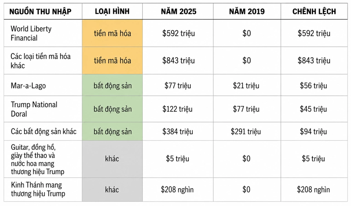
Task: Click the LOẠI HÌNH column header
Action: pyautogui.click(x=112, y=11)
